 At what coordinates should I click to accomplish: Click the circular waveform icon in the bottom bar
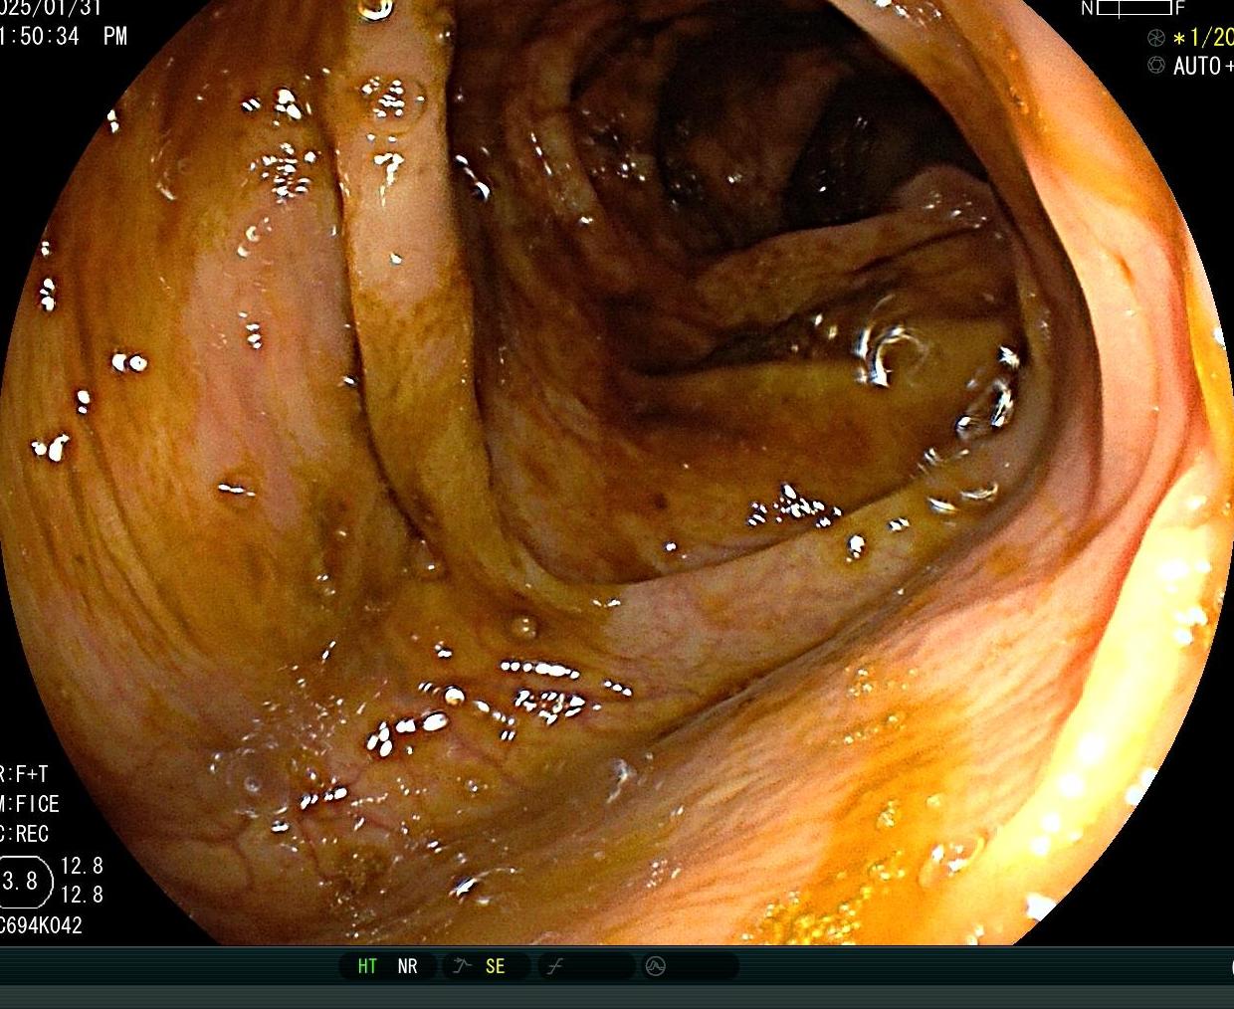click(x=656, y=966)
